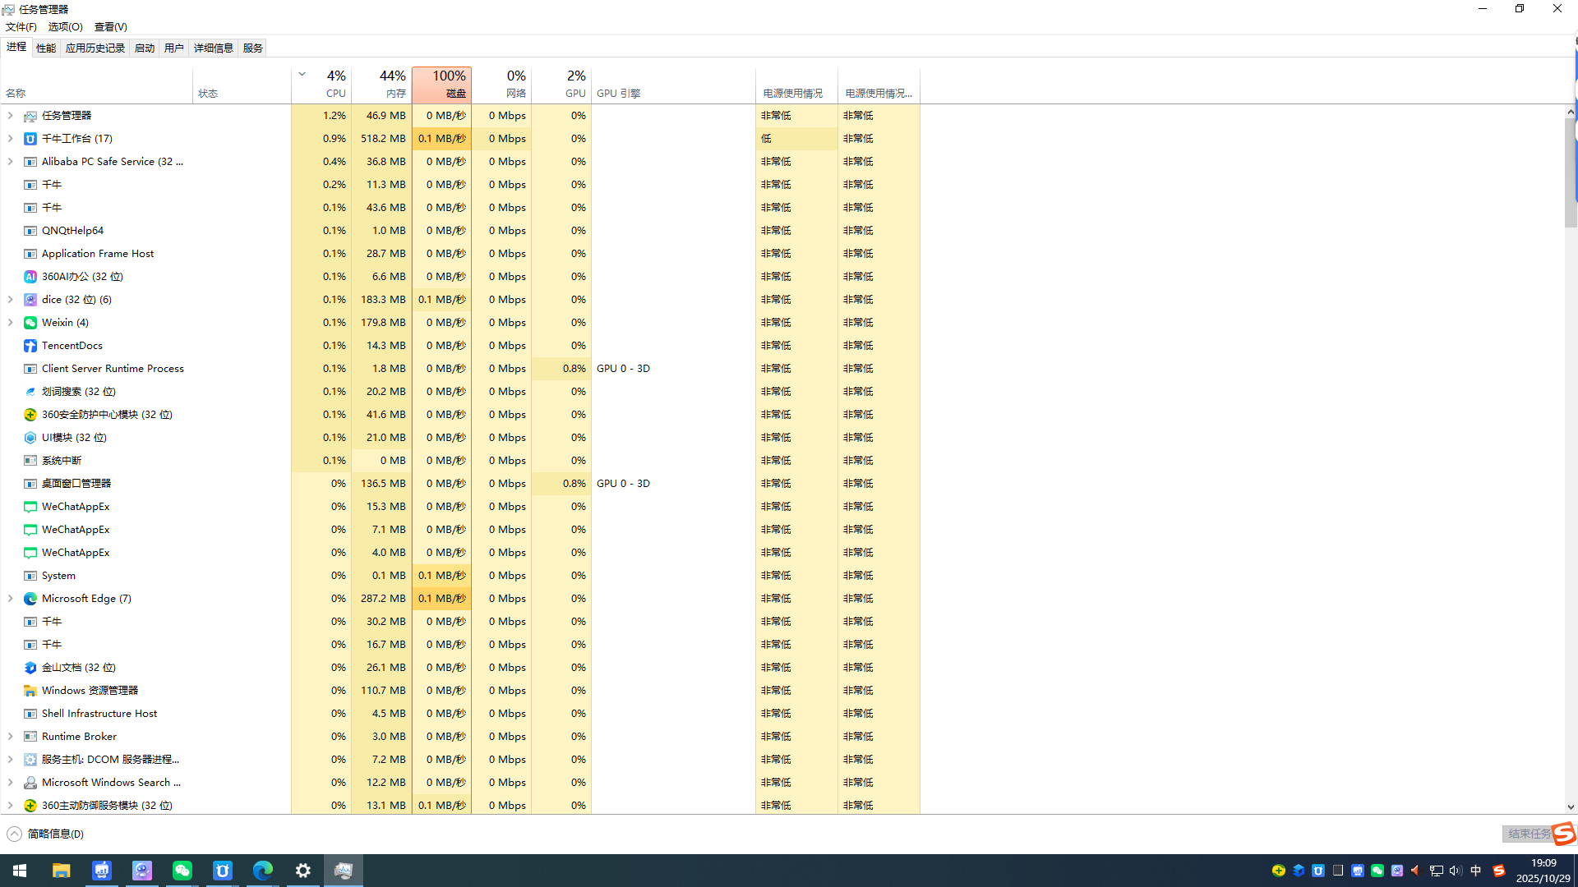Switch to the 启动 tab
Screen dimensions: 1578x887
pyautogui.click(x=145, y=48)
